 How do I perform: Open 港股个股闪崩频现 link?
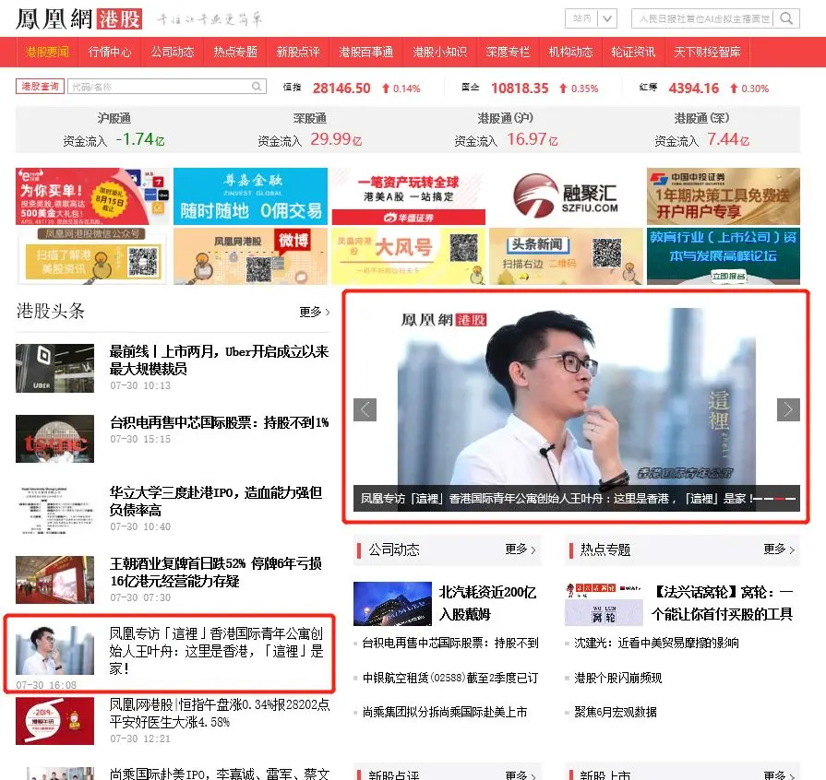(618, 678)
